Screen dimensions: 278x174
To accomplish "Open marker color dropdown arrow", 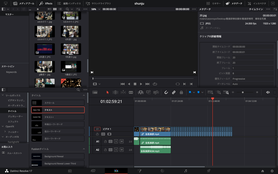I will pos(202,92).
